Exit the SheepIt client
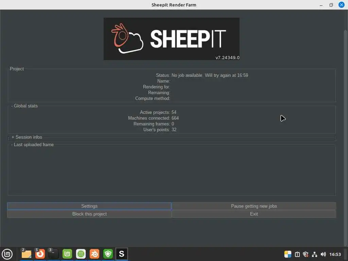Screen dimensions: 348x261 [x=254, y=214]
